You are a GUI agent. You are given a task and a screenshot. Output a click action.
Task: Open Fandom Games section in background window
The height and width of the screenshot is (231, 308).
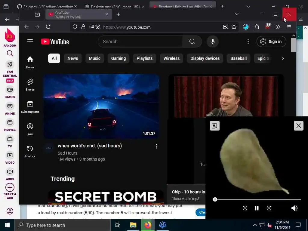point(10,93)
